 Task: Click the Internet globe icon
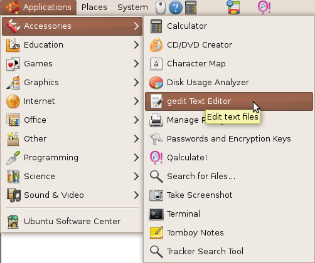click(x=13, y=101)
